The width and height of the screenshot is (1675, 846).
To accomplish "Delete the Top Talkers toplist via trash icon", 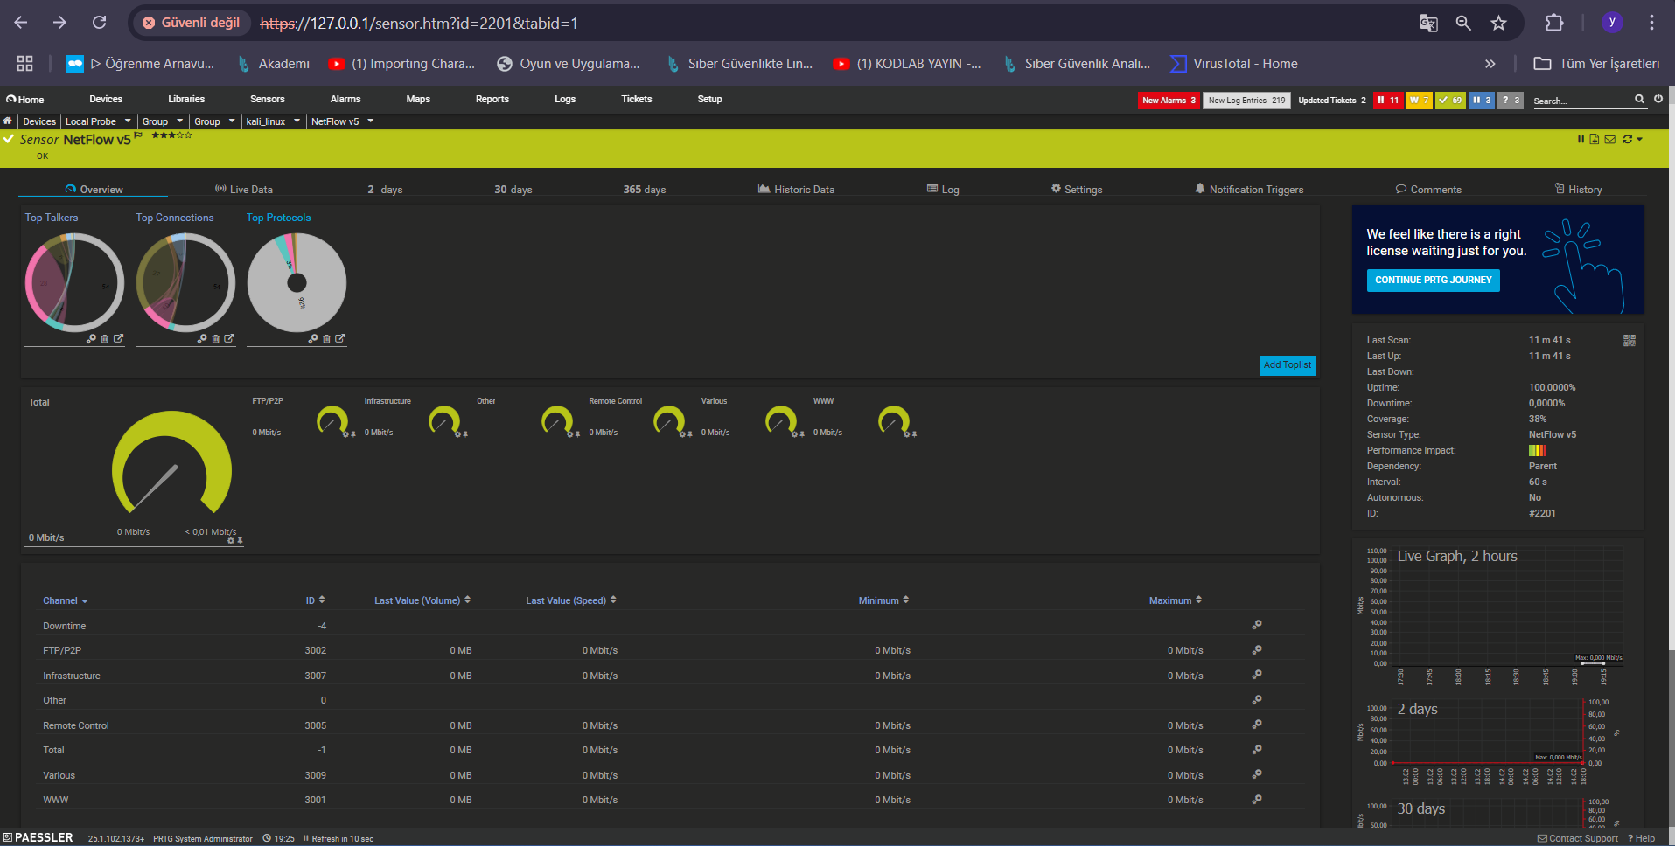I will [x=105, y=339].
